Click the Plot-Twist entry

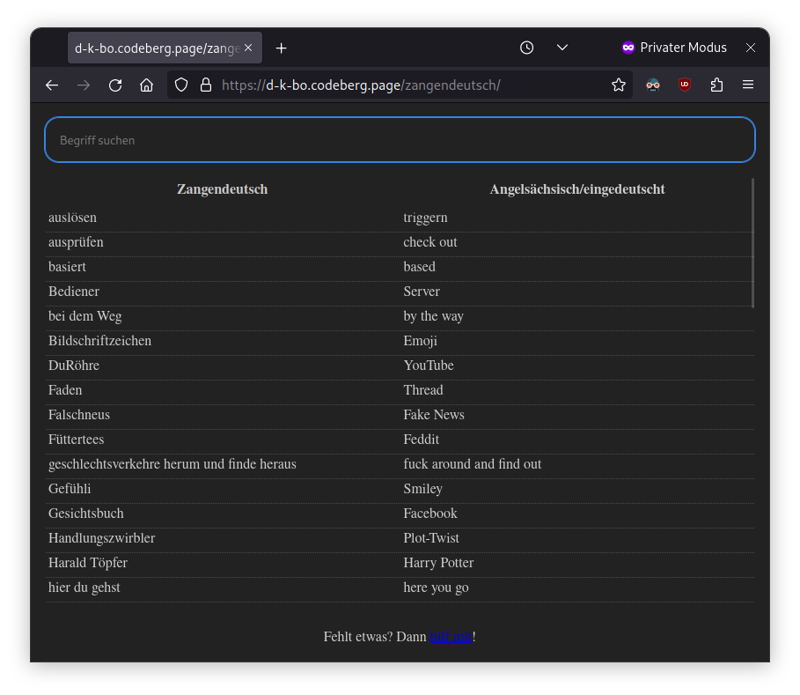click(x=431, y=538)
